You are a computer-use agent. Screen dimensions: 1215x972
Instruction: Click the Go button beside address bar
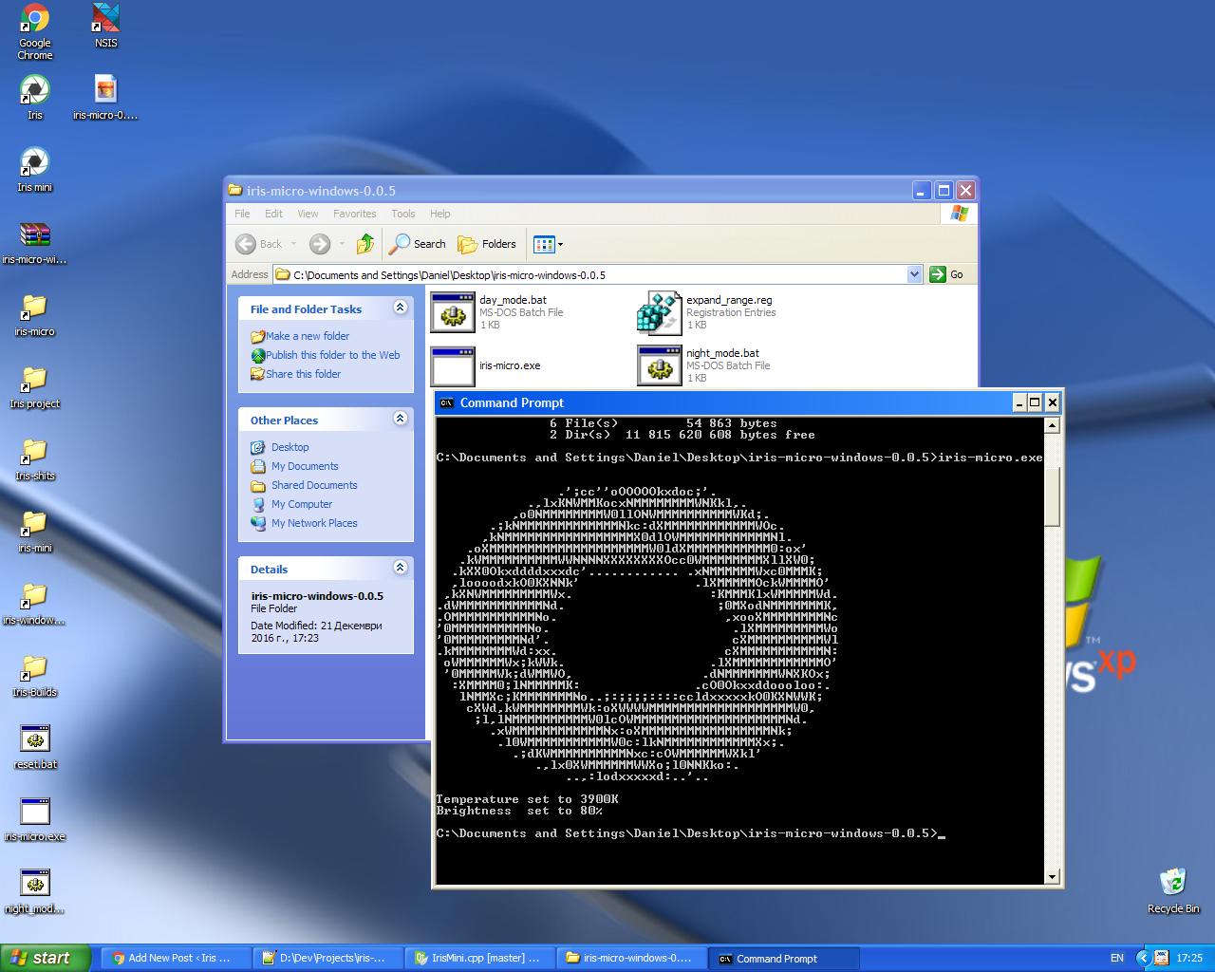(947, 274)
